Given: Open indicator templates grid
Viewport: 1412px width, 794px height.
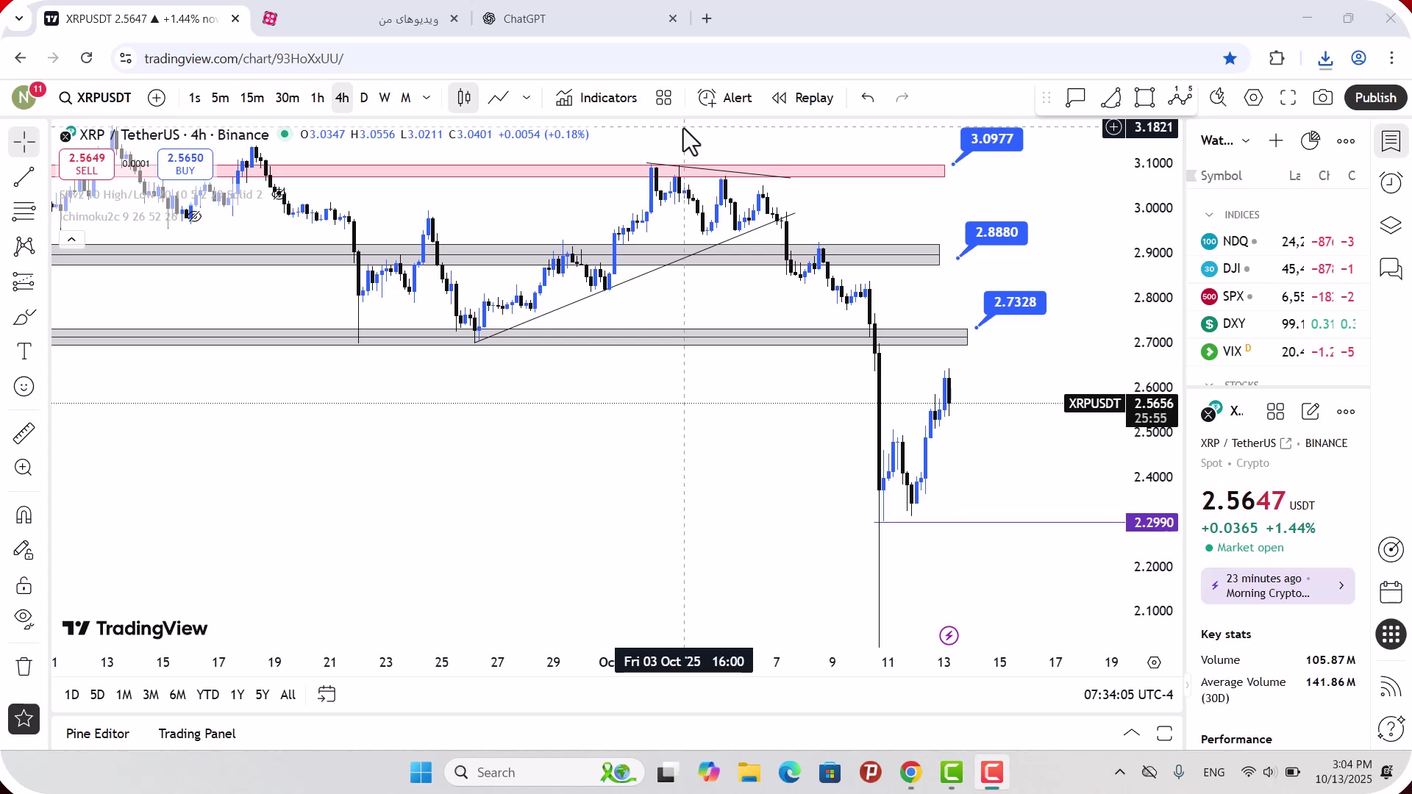Looking at the screenshot, I should (664, 98).
